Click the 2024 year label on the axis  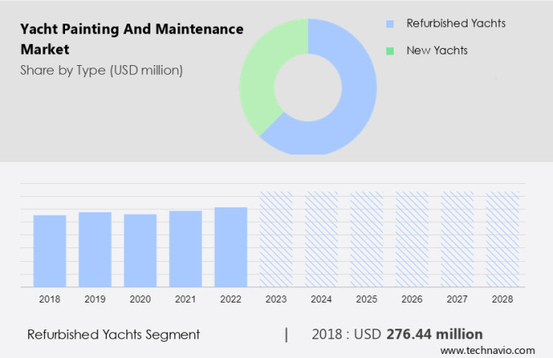tap(321, 299)
